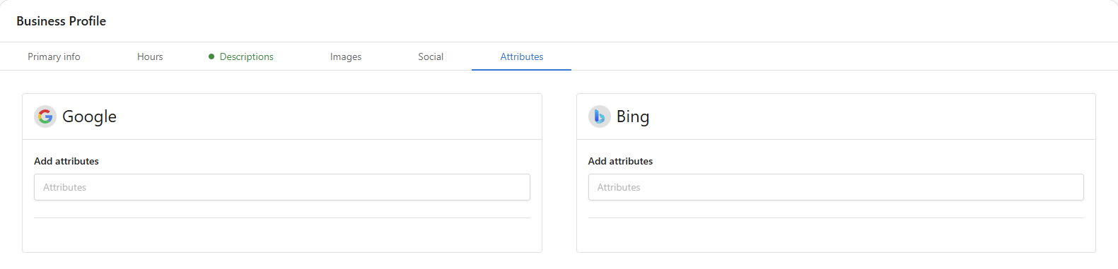Open the Descriptions tab
This screenshot has height=269, width=1118.
(x=241, y=56)
